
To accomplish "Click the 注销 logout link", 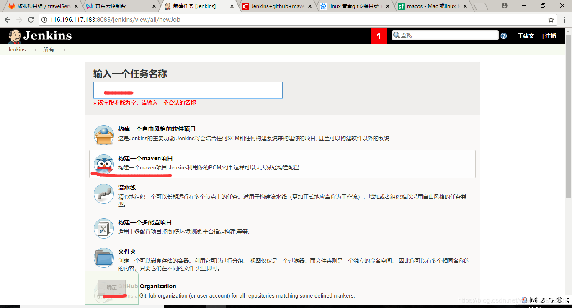I will [x=551, y=36].
